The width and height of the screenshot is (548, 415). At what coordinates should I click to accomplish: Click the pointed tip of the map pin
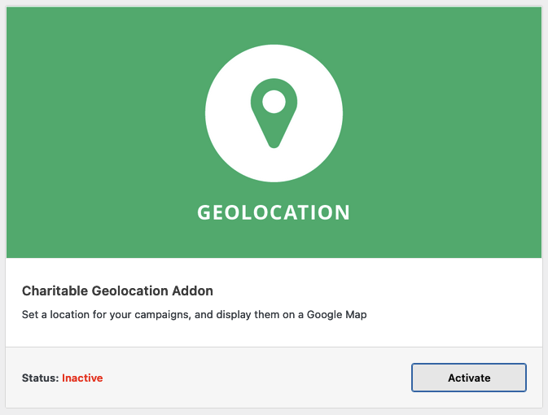pos(274,144)
